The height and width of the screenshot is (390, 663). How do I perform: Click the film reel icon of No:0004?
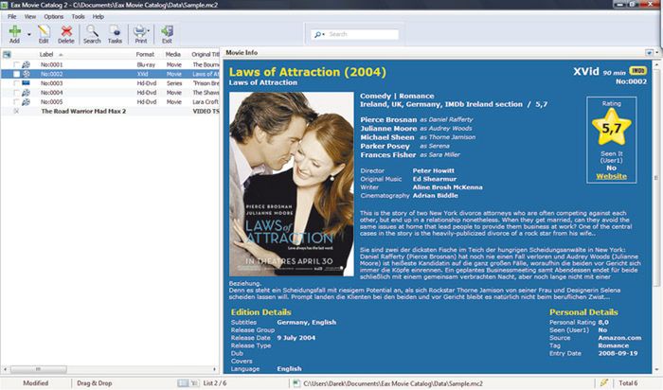click(x=26, y=93)
